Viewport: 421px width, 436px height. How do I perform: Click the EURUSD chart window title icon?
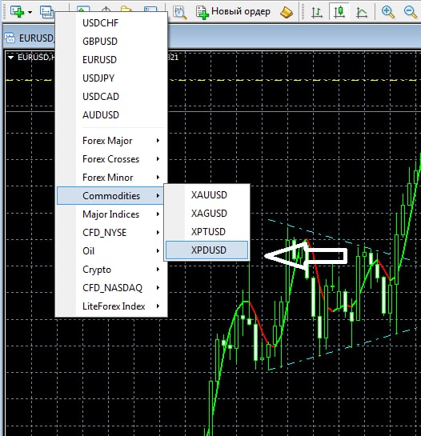(10, 38)
